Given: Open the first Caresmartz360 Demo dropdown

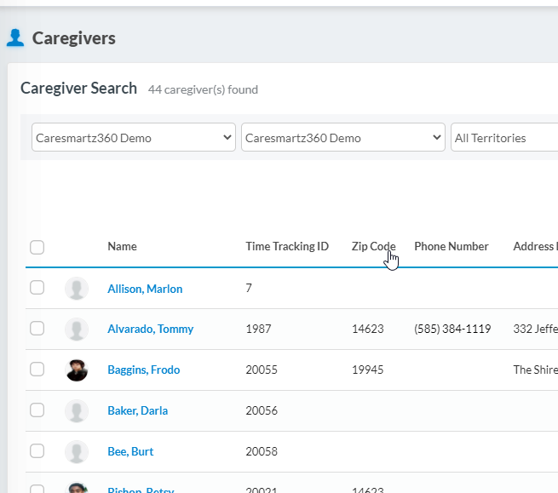Looking at the screenshot, I should 134,138.
